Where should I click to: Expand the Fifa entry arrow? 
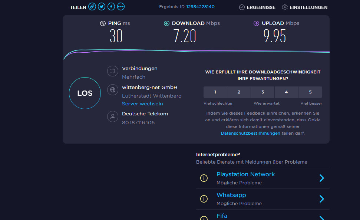coord(321,217)
